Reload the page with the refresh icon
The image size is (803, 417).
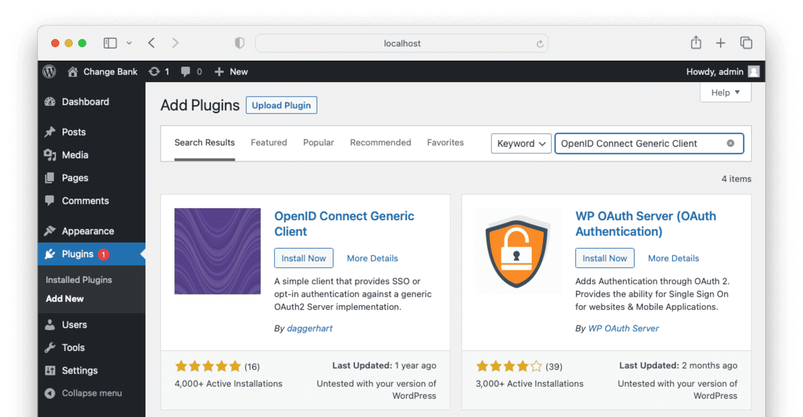[540, 44]
